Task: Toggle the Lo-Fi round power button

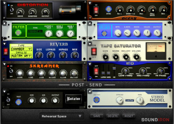Action: click(x=104, y=34)
